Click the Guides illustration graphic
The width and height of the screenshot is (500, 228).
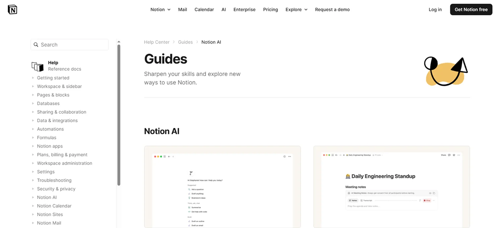click(x=446, y=71)
